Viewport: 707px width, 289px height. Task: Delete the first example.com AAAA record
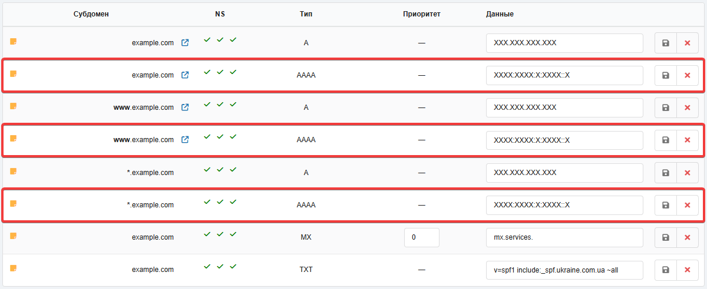(687, 75)
